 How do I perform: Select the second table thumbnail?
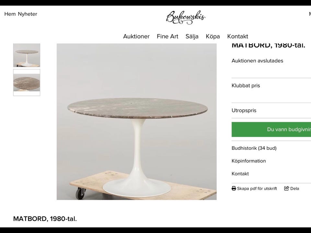coord(27,82)
